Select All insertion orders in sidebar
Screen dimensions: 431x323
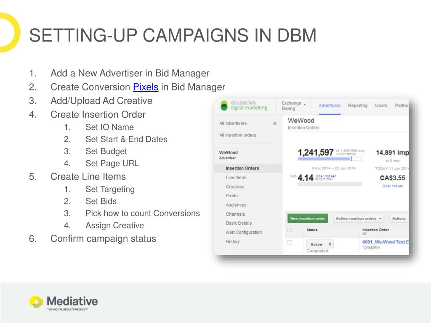(237, 135)
